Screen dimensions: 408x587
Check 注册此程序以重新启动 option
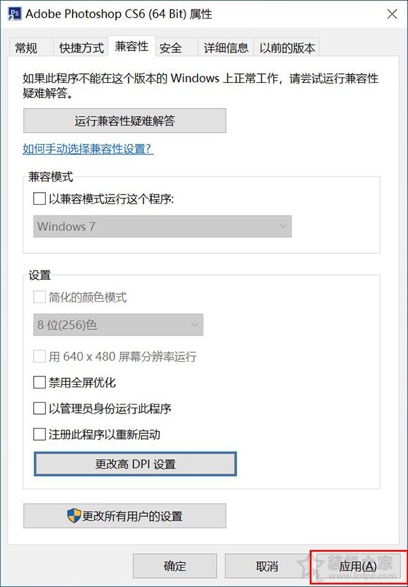pyautogui.click(x=38, y=434)
